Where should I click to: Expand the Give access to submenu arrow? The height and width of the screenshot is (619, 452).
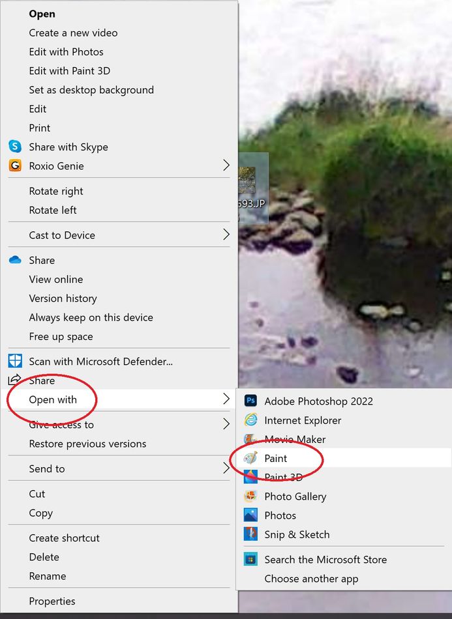[226, 424]
